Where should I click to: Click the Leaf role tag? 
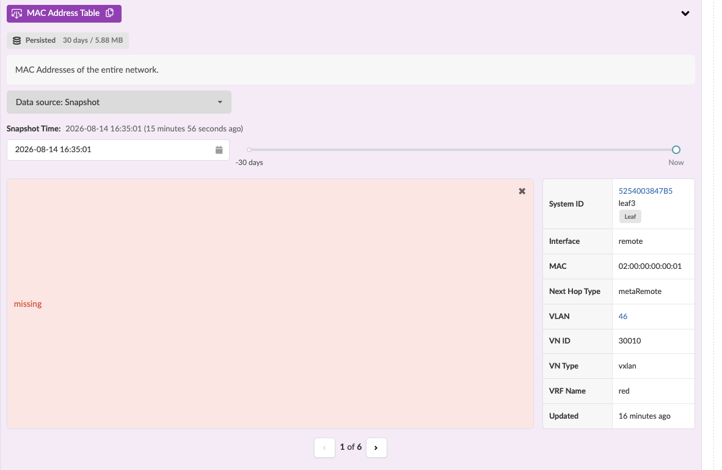tap(630, 216)
